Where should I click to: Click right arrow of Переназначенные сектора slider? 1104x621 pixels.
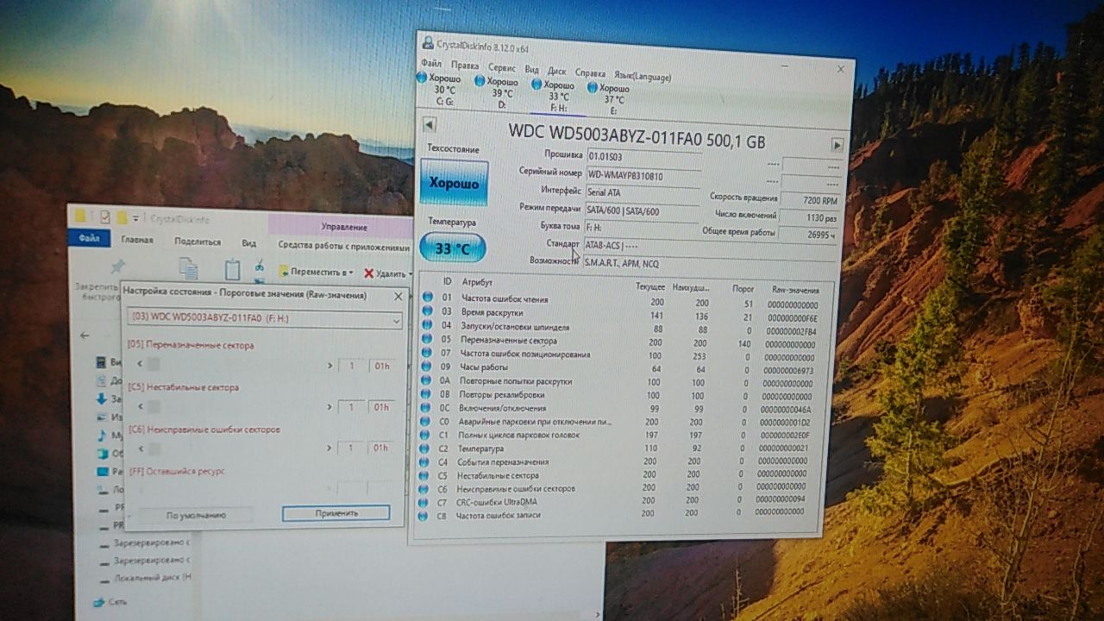(329, 366)
